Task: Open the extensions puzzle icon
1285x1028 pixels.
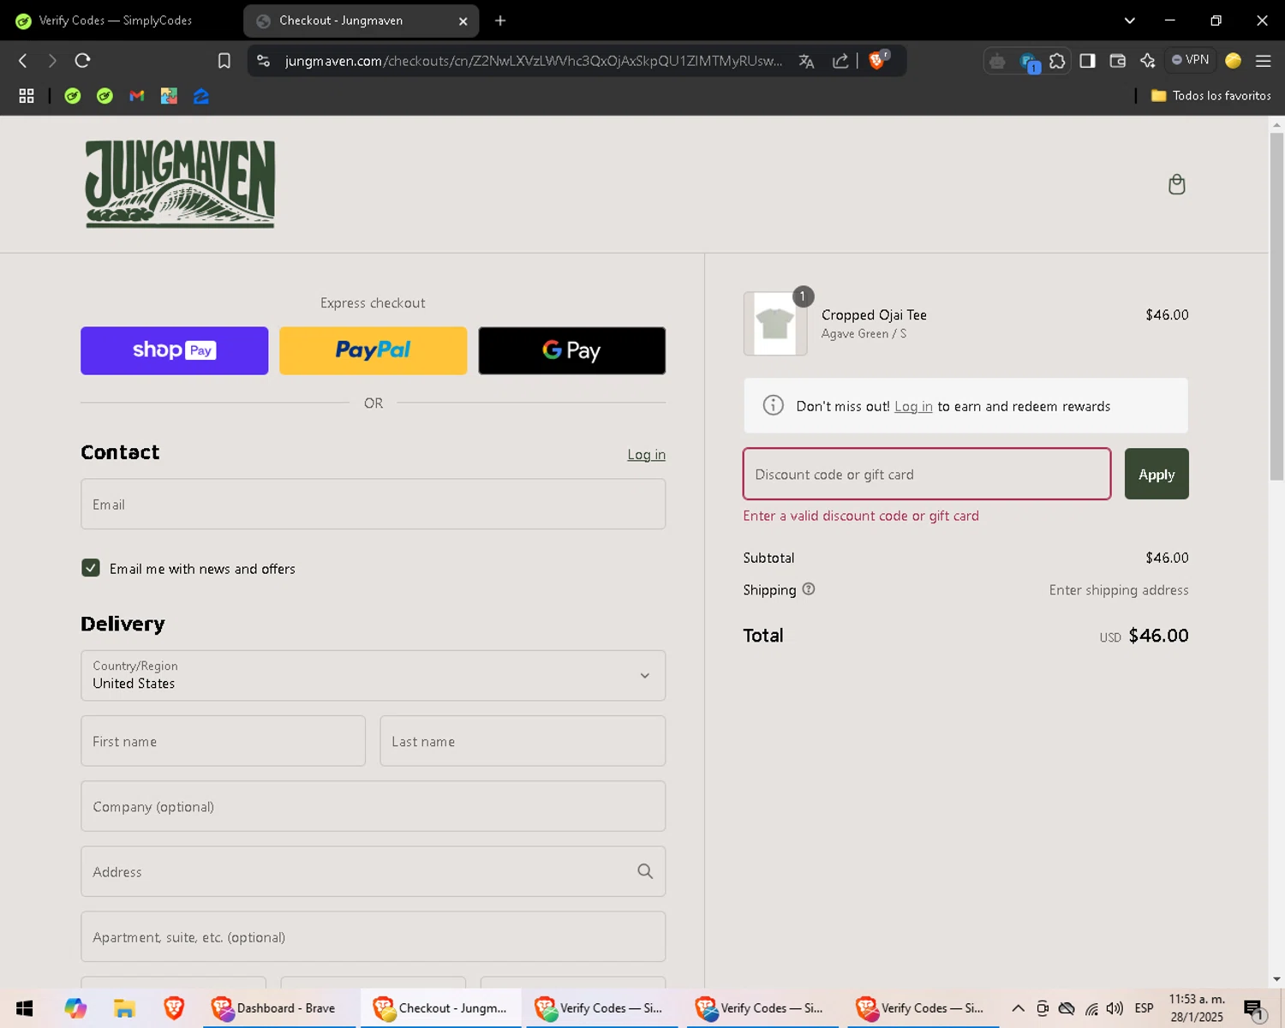Action: (x=1057, y=61)
